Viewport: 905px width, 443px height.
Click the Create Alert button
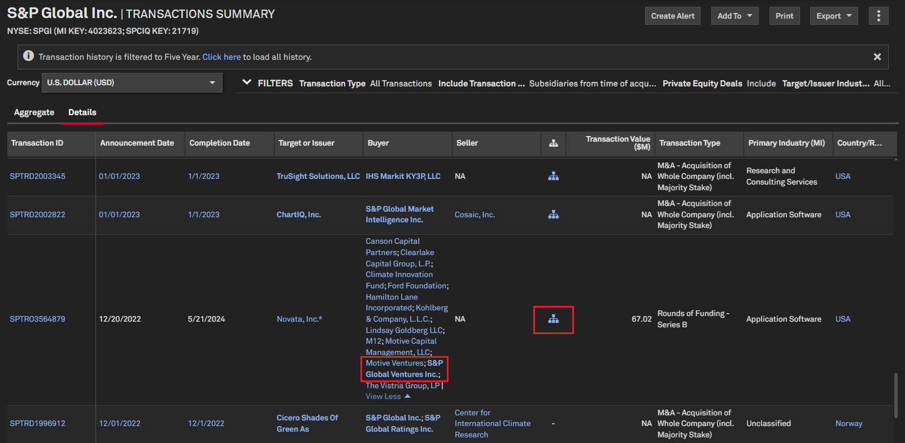673,16
